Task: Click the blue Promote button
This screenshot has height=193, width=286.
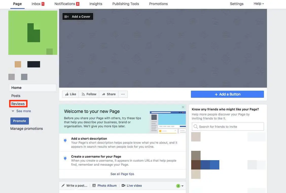Action: tap(20, 121)
